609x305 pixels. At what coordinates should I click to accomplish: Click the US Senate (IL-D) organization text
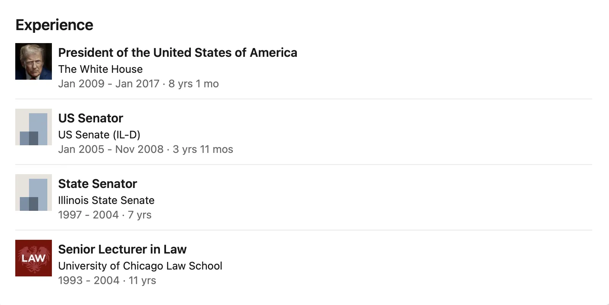pos(99,135)
